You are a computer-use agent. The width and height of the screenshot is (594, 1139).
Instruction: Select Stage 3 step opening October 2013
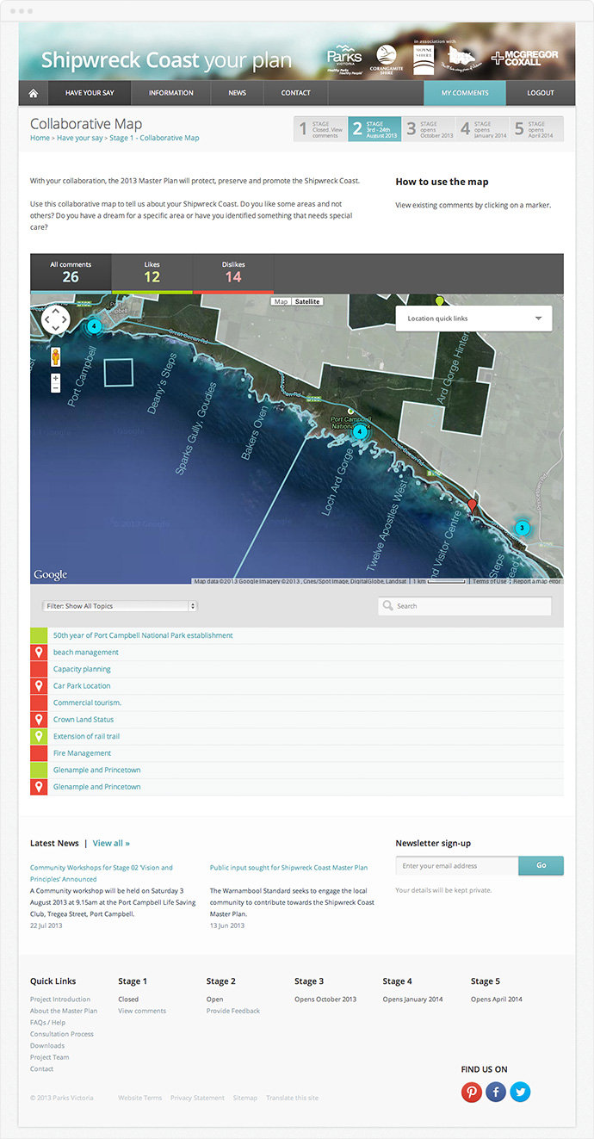coord(429,129)
